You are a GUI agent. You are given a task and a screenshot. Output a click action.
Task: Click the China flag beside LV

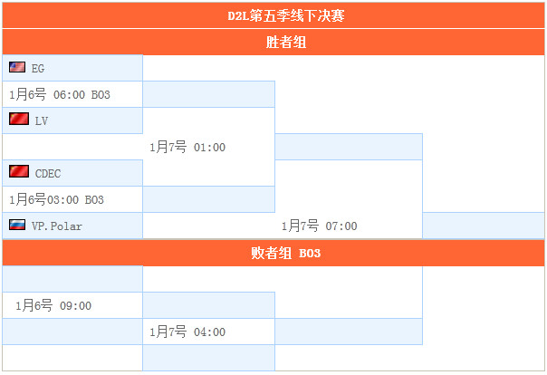19,119
